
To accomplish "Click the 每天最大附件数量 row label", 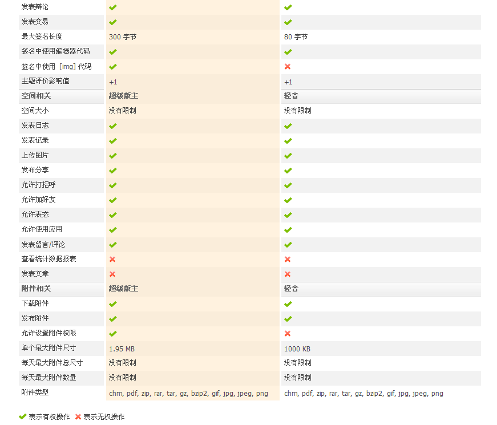I will pyautogui.click(x=49, y=378).
